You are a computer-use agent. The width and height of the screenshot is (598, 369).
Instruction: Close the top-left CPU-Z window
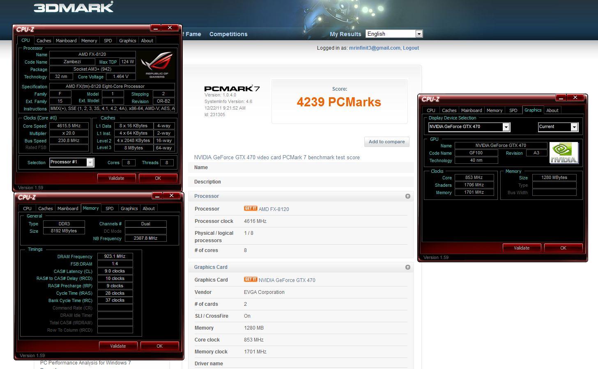pyautogui.click(x=170, y=28)
